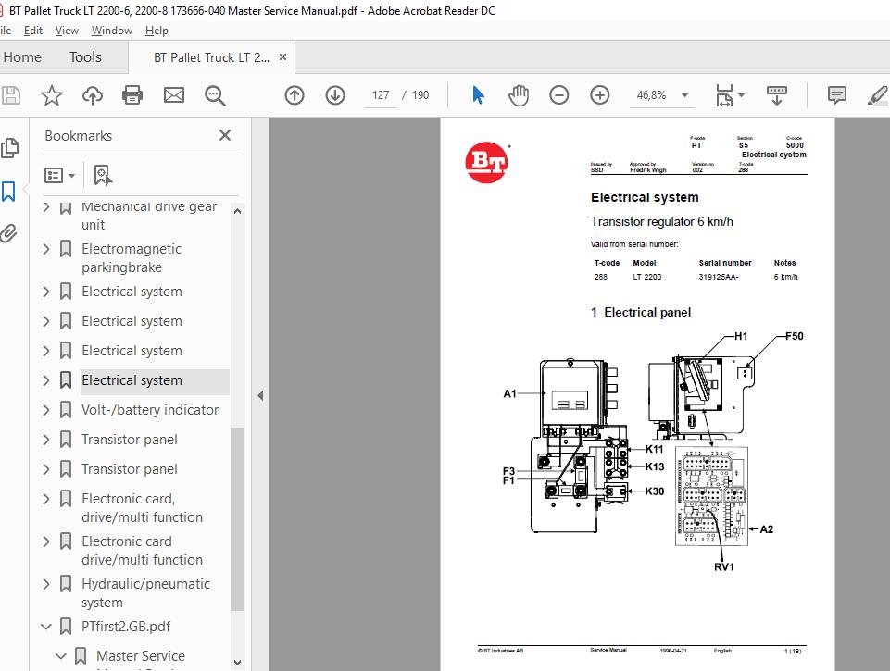Click the Electrical system page heading
890x671 pixels.
[x=645, y=197]
